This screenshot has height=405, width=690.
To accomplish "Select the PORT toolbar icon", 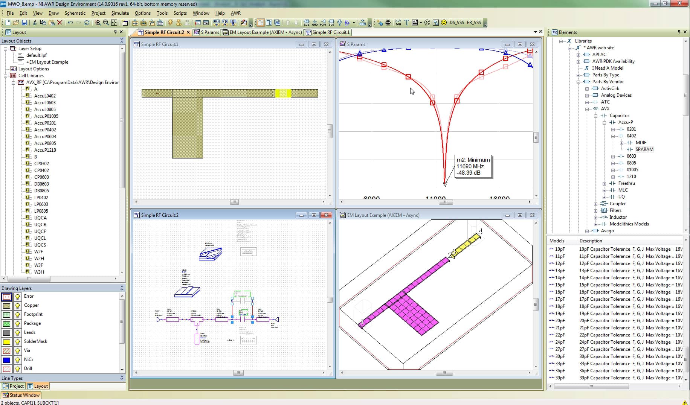I will (324, 23).
